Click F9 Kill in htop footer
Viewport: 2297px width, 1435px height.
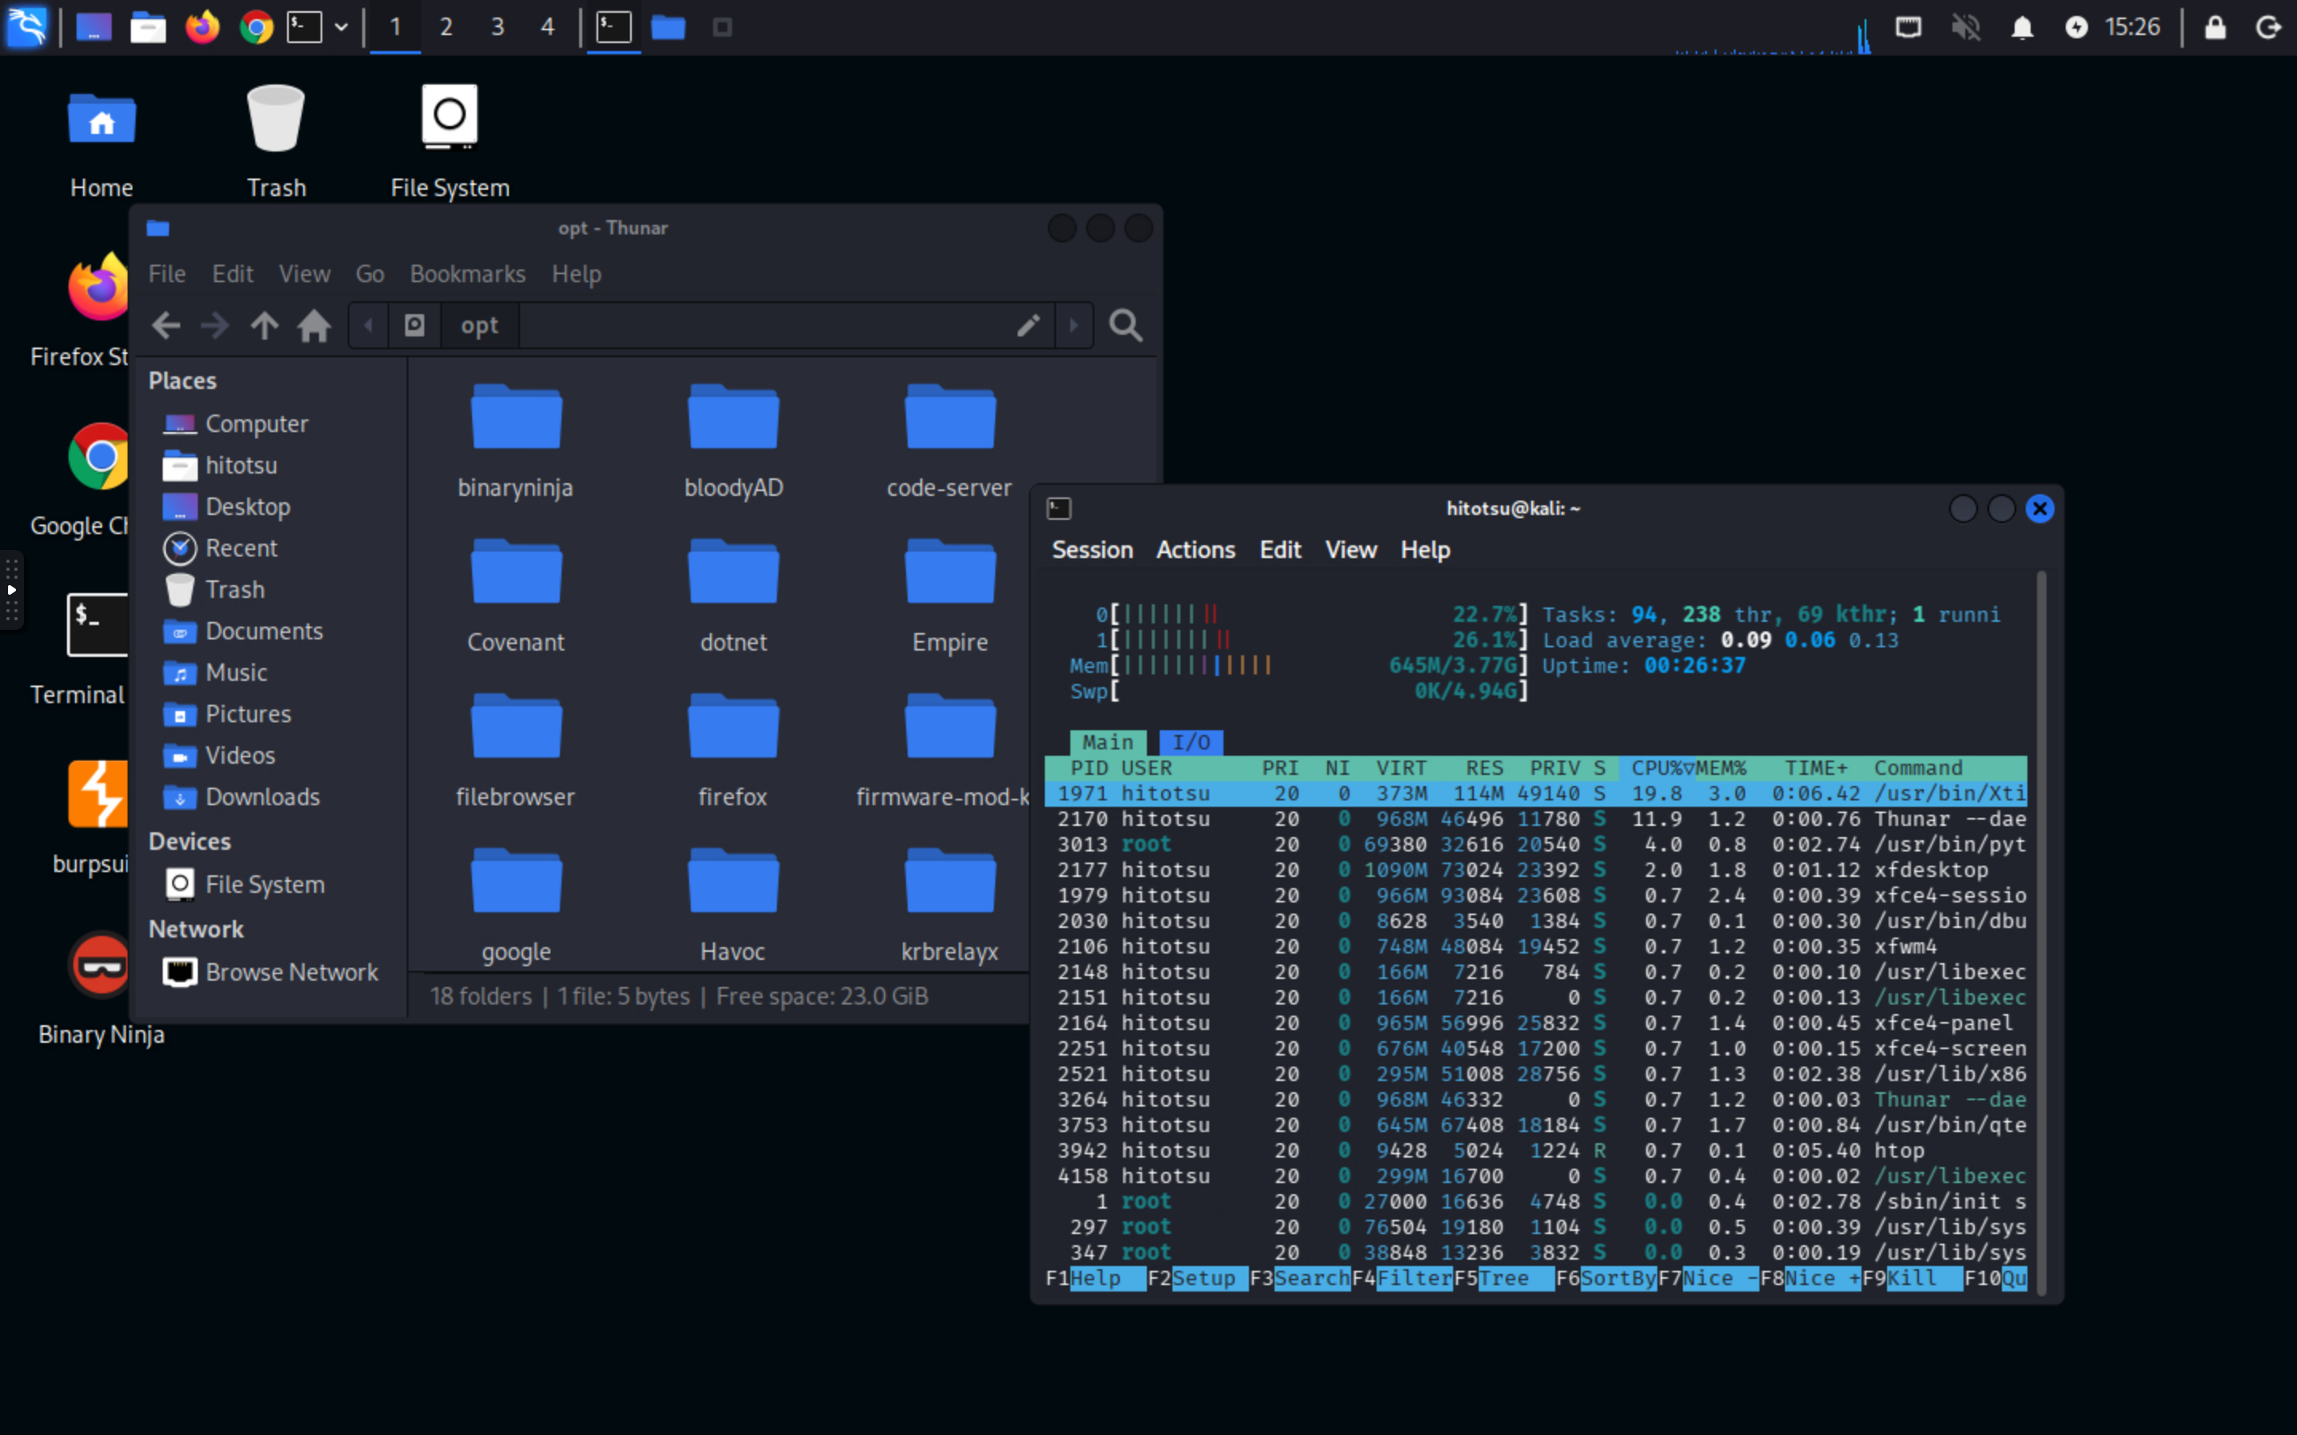coord(1912,1279)
